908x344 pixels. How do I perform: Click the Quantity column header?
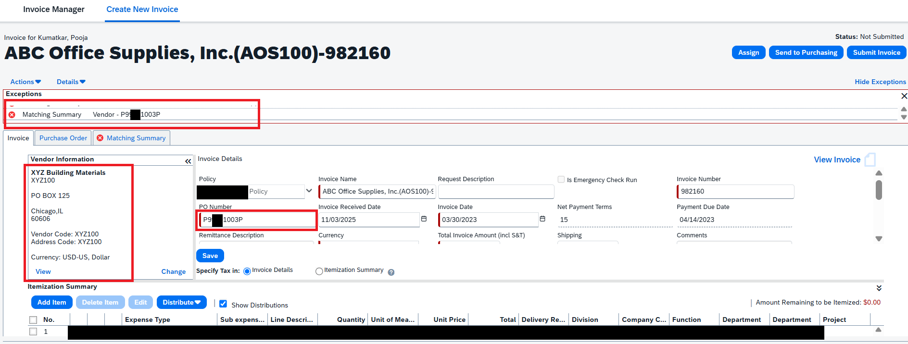[x=351, y=319]
